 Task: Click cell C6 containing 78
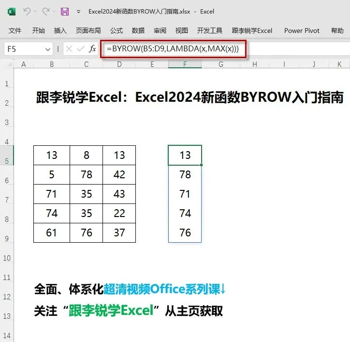pos(87,175)
